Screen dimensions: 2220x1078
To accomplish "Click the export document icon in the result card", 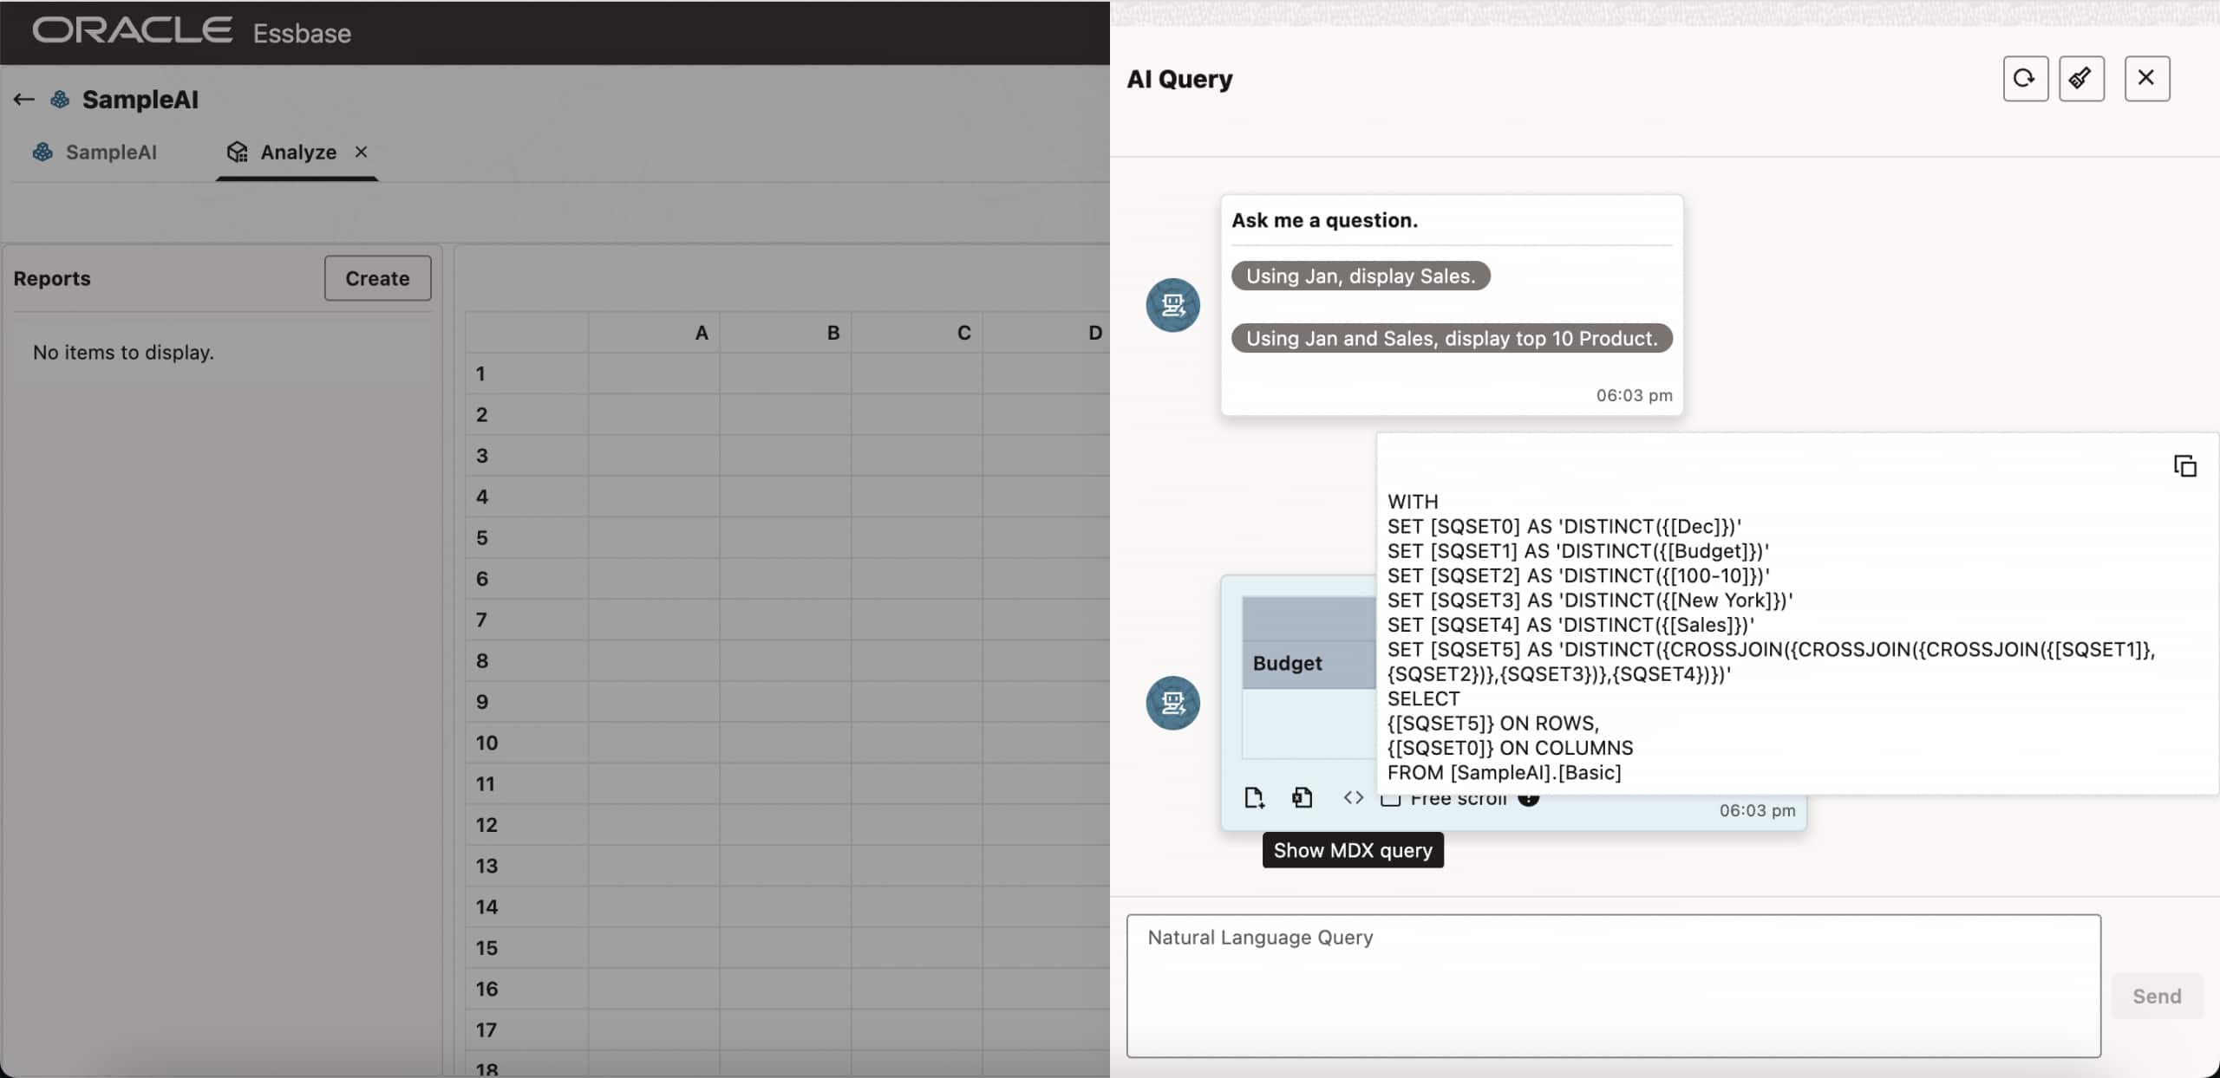I will pos(1302,796).
